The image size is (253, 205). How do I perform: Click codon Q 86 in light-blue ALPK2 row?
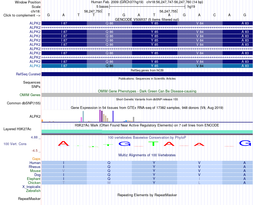point(109,66)
